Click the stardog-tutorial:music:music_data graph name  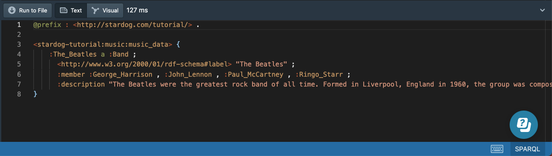click(x=103, y=44)
